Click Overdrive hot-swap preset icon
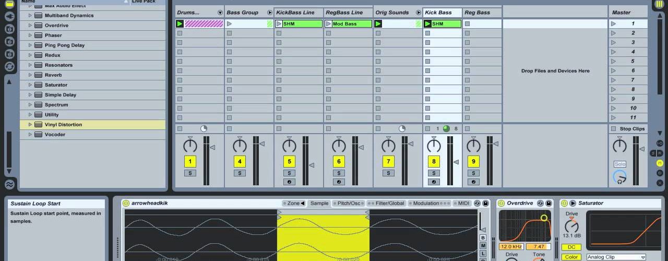Screen dimensions: 668x261 tap(541, 203)
